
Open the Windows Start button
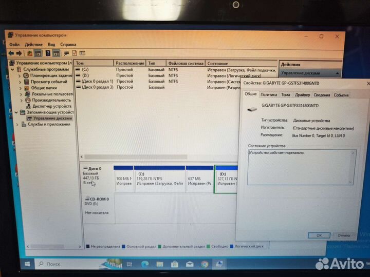(27, 264)
